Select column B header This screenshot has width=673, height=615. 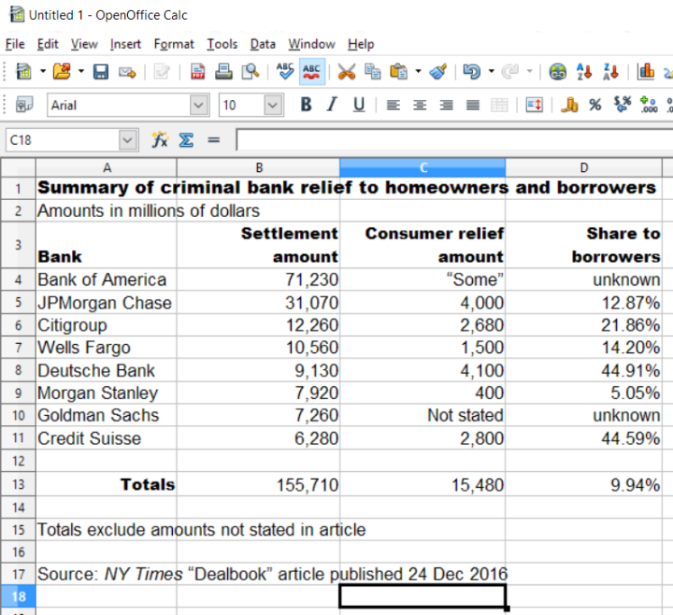point(258,167)
